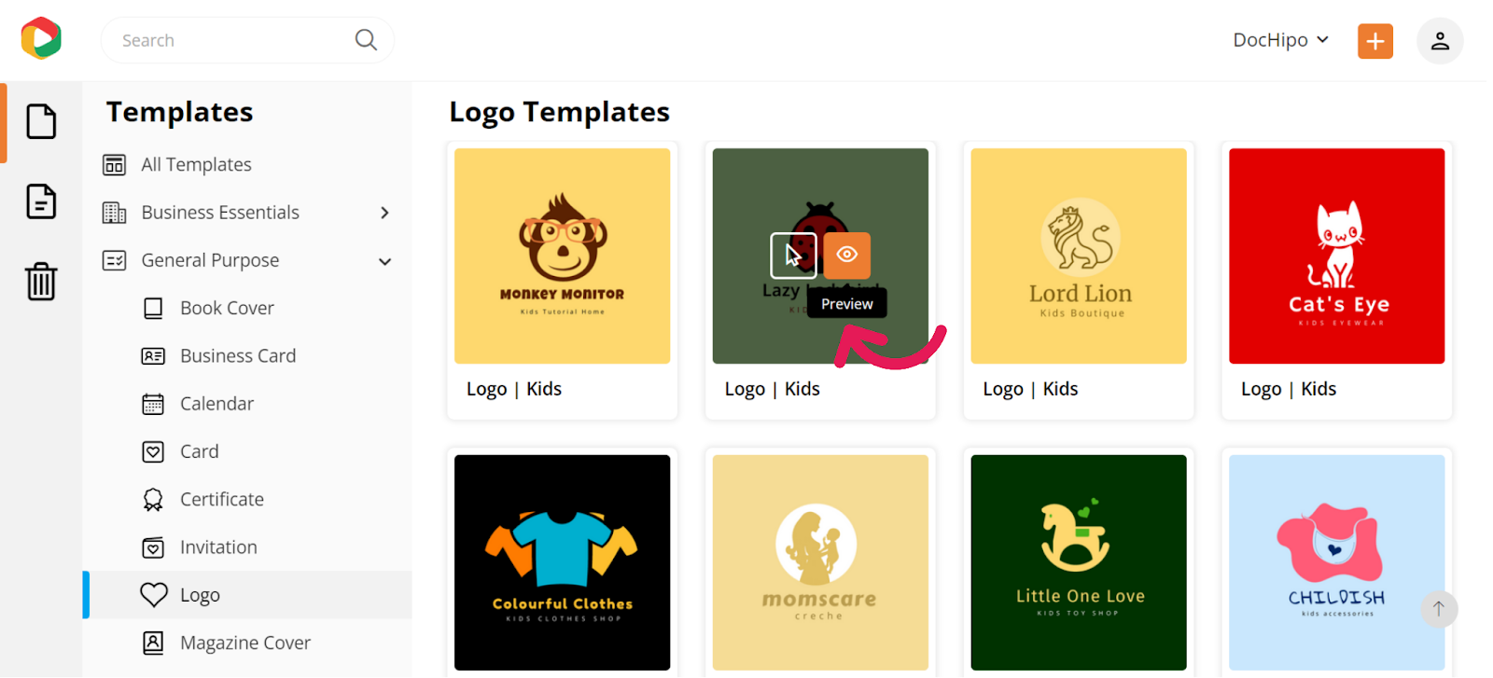The width and height of the screenshot is (1493, 678).
Task: Open the user profile icon
Action: [x=1440, y=41]
